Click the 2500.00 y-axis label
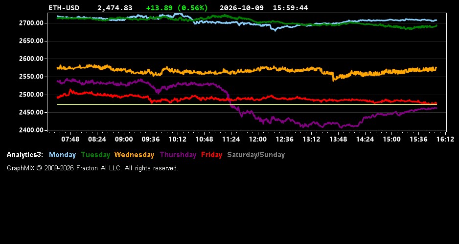This screenshot has width=459, height=244. pos(31,95)
